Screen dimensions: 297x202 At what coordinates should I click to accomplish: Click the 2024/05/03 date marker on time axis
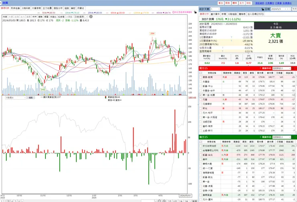point(185,196)
